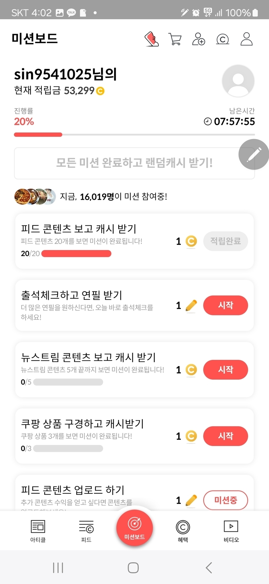Tap the gray profile avatar picture
This screenshot has width=269, height=584.
pyautogui.click(x=238, y=81)
